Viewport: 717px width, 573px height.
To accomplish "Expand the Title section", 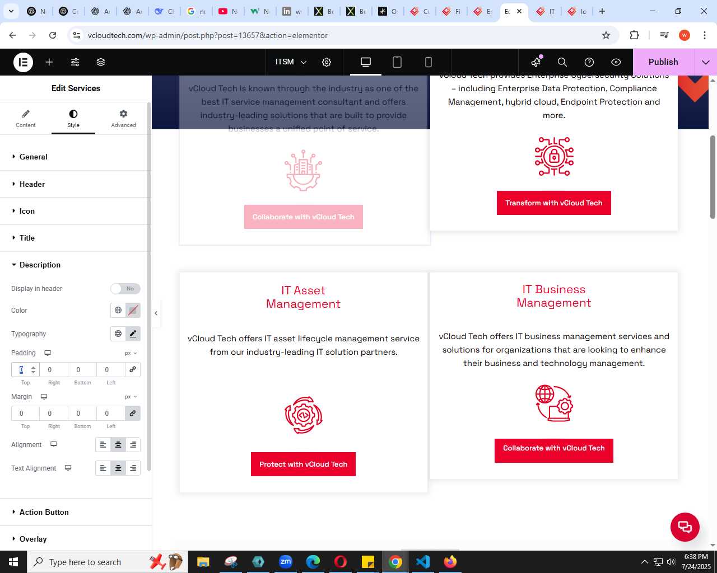I will tap(76, 238).
